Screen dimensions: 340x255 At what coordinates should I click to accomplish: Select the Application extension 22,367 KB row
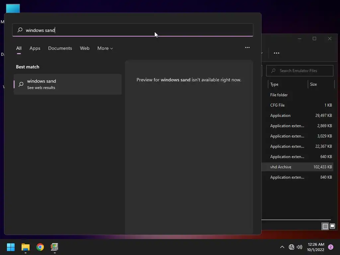coord(297,146)
